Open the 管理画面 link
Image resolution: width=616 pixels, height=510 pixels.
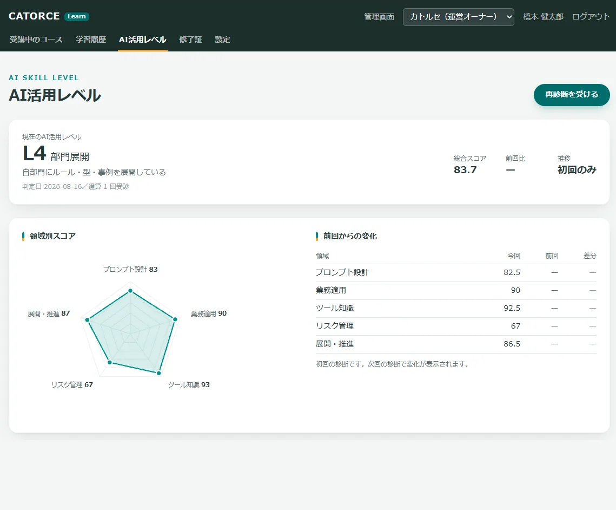pos(379,17)
